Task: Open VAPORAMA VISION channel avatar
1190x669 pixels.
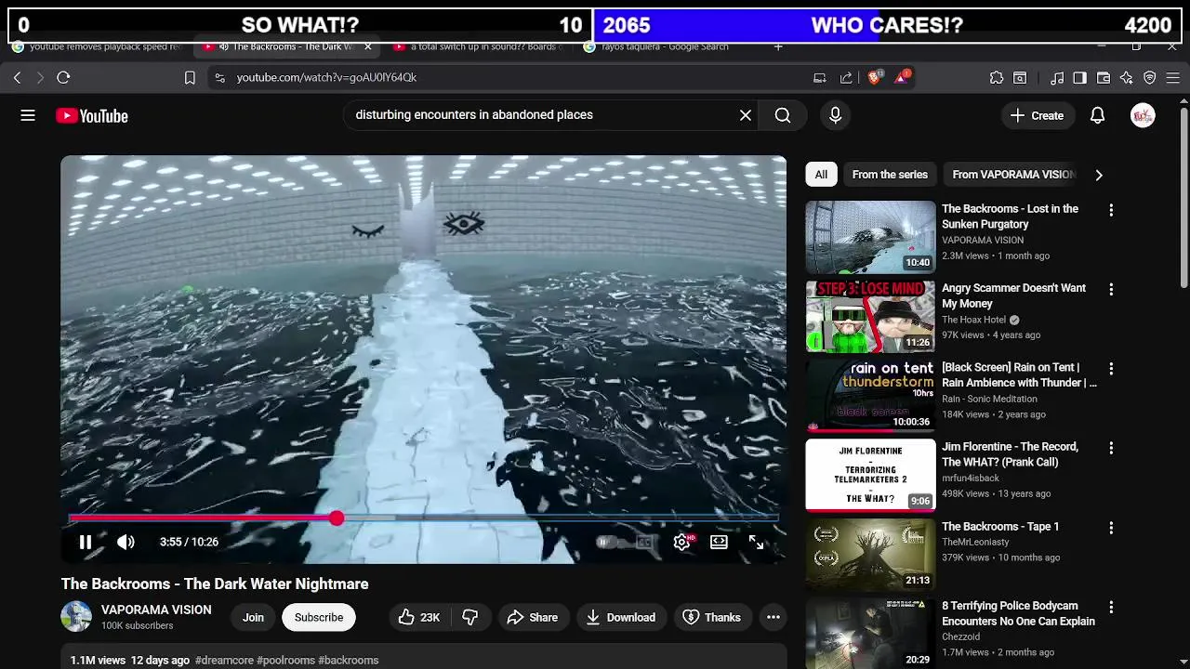Action: coord(76,617)
